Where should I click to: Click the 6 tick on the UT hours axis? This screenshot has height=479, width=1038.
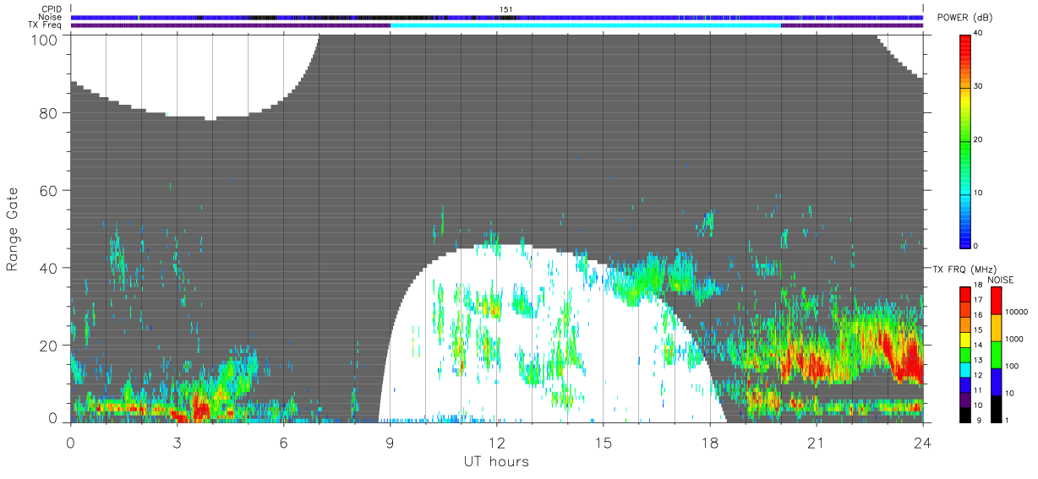point(283,442)
